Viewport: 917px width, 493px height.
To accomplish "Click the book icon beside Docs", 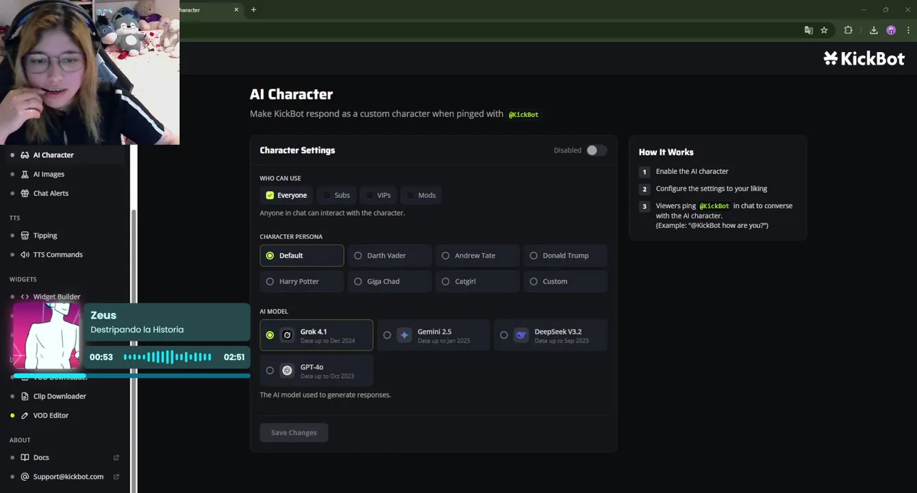I will pos(25,457).
